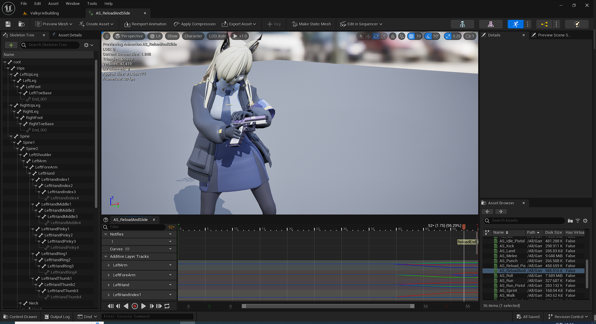This screenshot has width=596, height=324.
Task: Select the Rotate tool in viewport
Action: click(376, 36)
